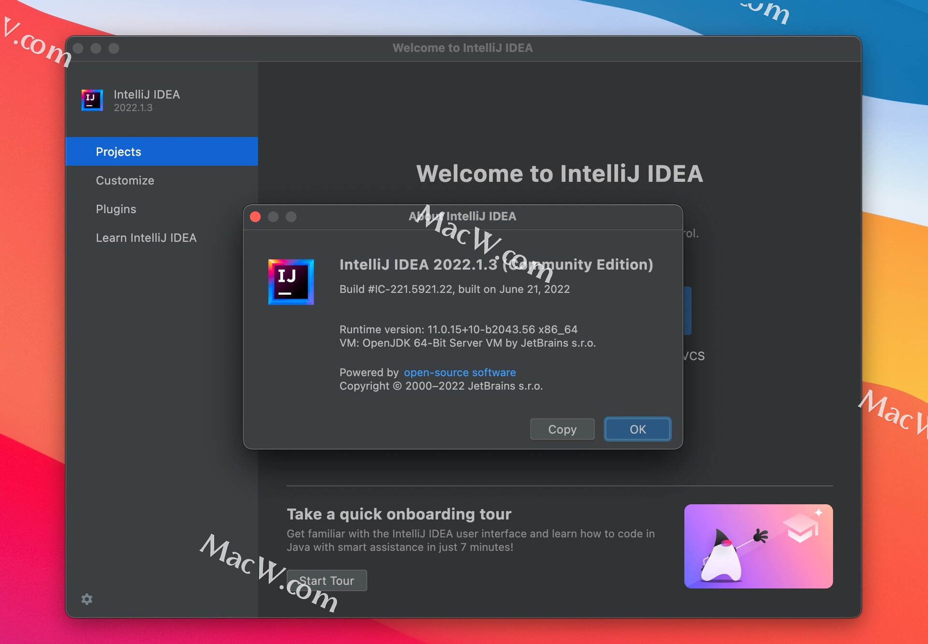This screenshot has height=644, width=928.
Task: Click the build number text line
Action: pyautogui.click(x=454, y=289)
